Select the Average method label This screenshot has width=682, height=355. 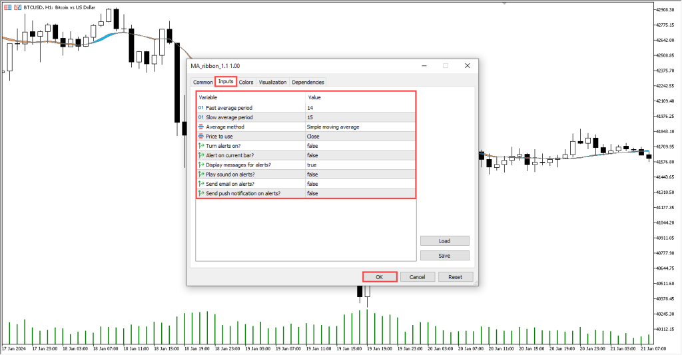coord(225,127)
